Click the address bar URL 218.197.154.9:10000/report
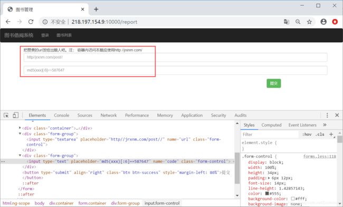The height and width of the screenshot is (207, 343). pyautogui.click(x=104, y=22)
